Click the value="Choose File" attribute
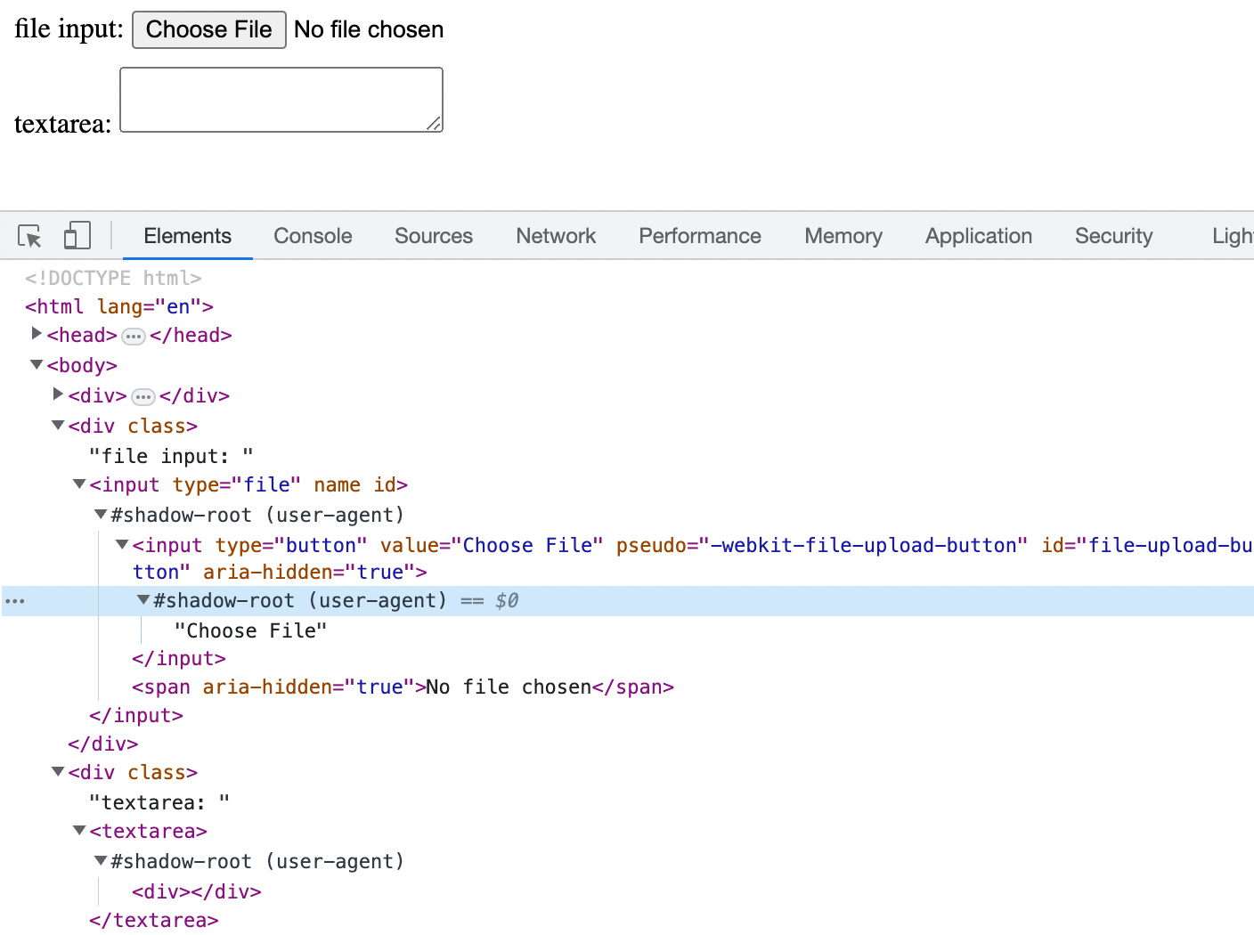1254x935 pixels. pyautogui.click(x=492, y=545)
